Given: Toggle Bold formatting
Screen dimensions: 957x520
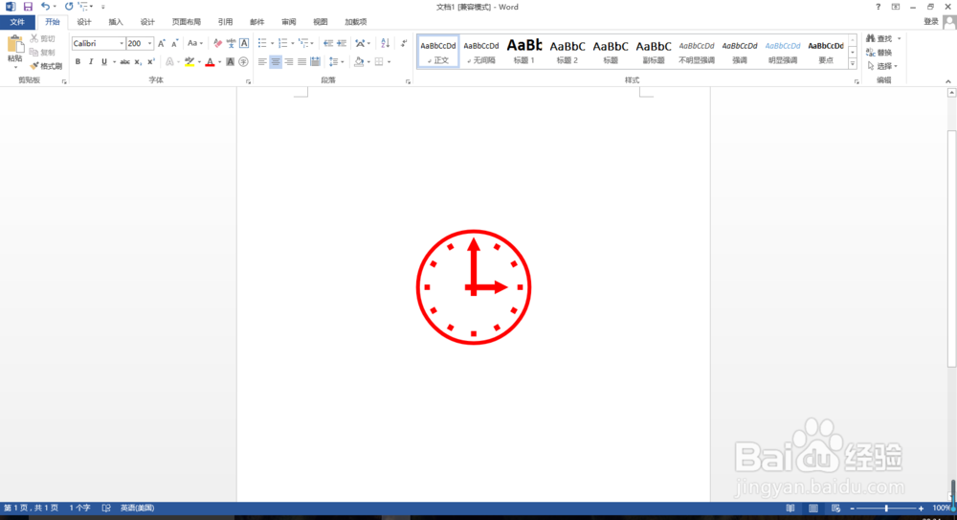Looking at the screenshot, I should [x=78, y=61].
